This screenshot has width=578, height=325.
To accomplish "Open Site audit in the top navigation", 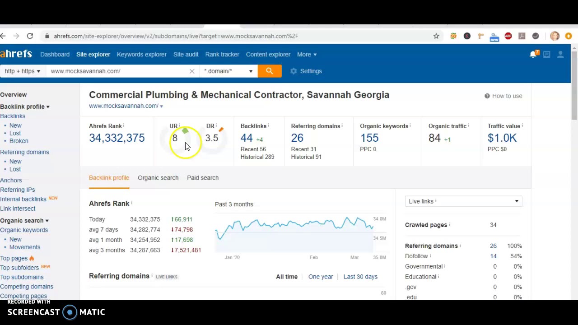I will tap(186, 54).
